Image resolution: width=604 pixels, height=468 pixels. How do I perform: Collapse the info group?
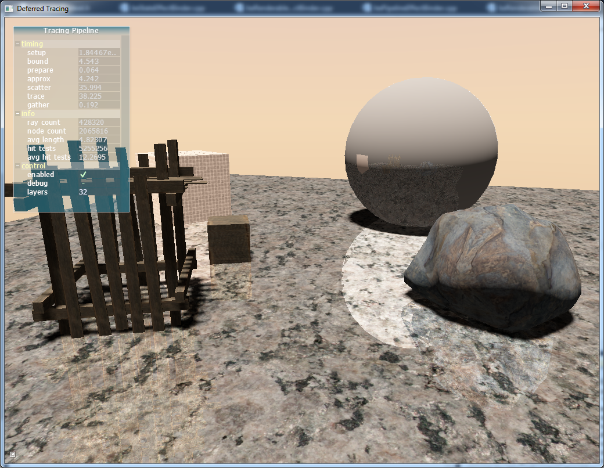[17, 114]
